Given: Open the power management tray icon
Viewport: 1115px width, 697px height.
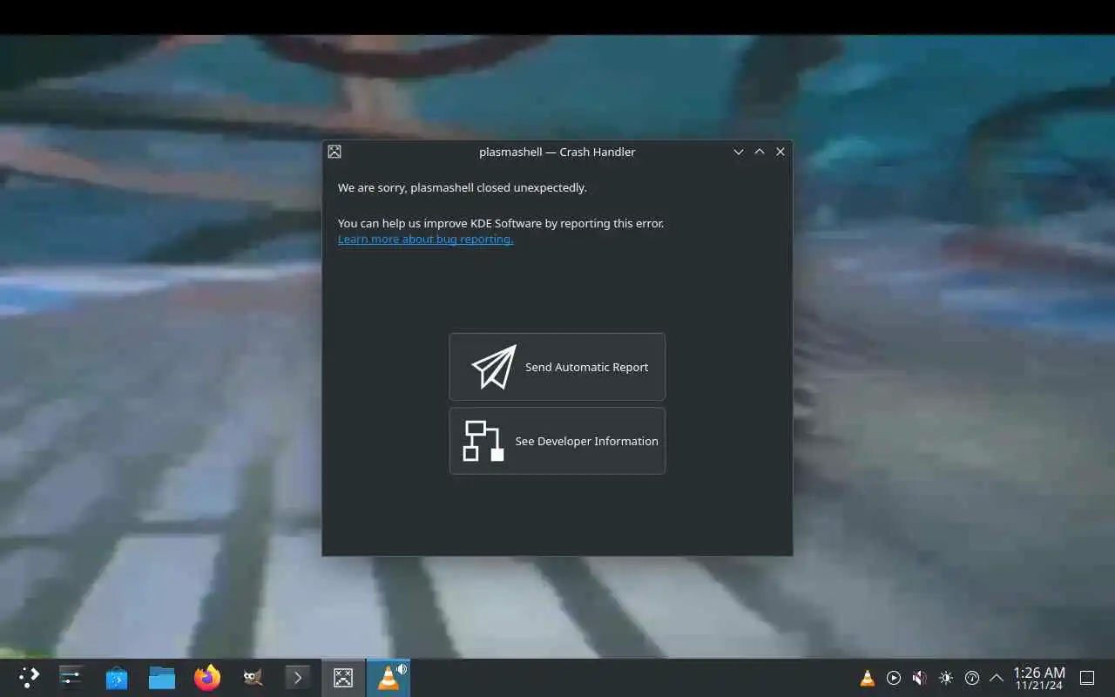Looking at the screenshot, I should pyautogui.click(x=972, y=678).
